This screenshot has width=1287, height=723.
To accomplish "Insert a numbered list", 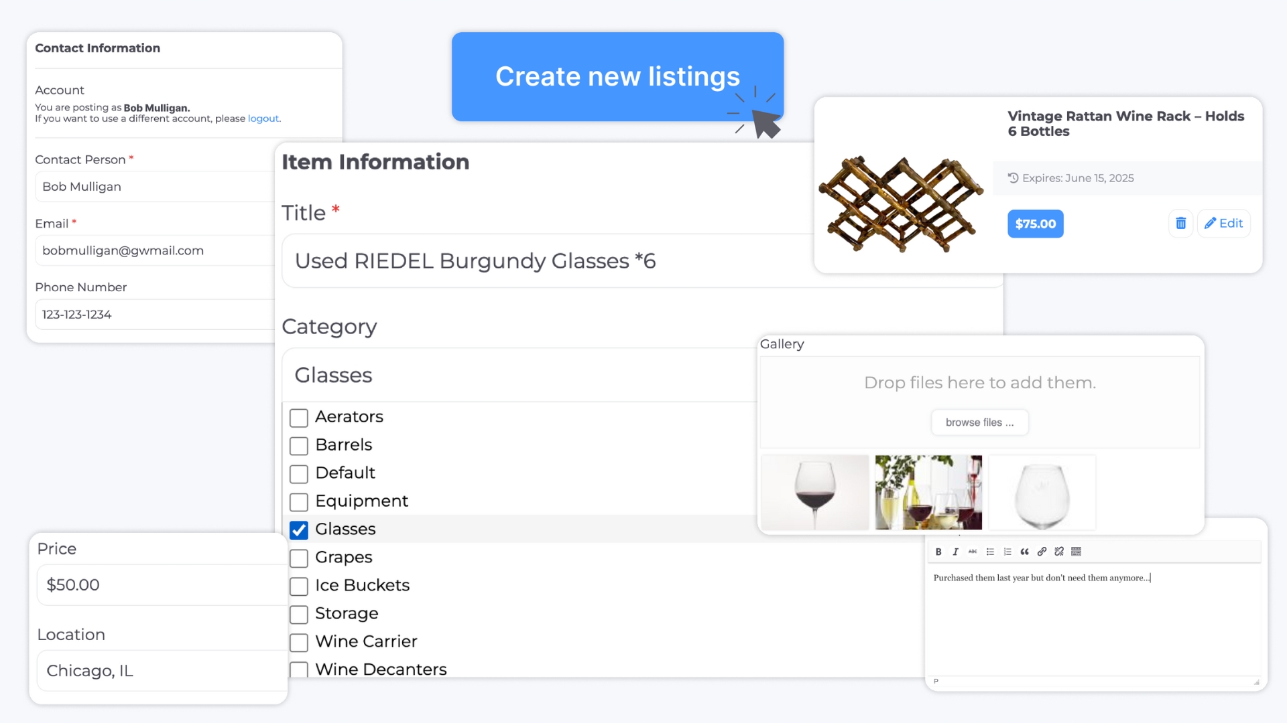I will [1007, 552].
